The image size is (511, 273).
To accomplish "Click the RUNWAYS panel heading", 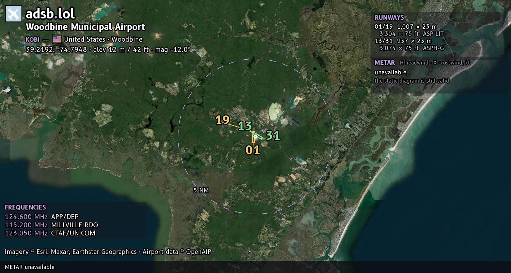I will pos(389,18).
